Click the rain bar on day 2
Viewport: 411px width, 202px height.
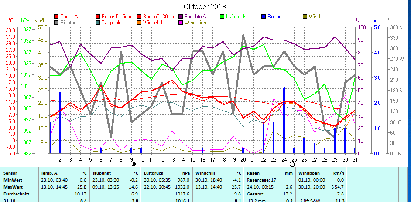click(x=60, y=123)
